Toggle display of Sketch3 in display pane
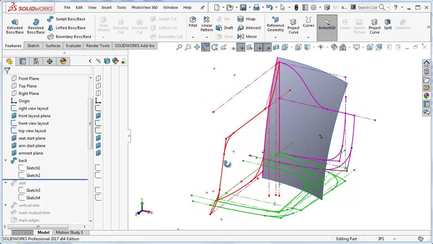Image resolution: width=433 pixels, height=244 pixels. pyautogui.click(x=98, y=190)
